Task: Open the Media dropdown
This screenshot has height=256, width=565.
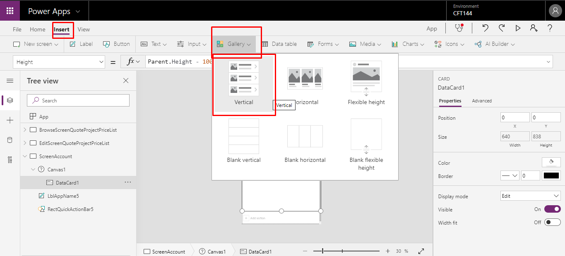Action: pyautogui.click(x=366, y=44)
